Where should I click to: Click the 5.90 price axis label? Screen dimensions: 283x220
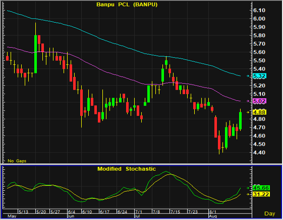point(259,27)
